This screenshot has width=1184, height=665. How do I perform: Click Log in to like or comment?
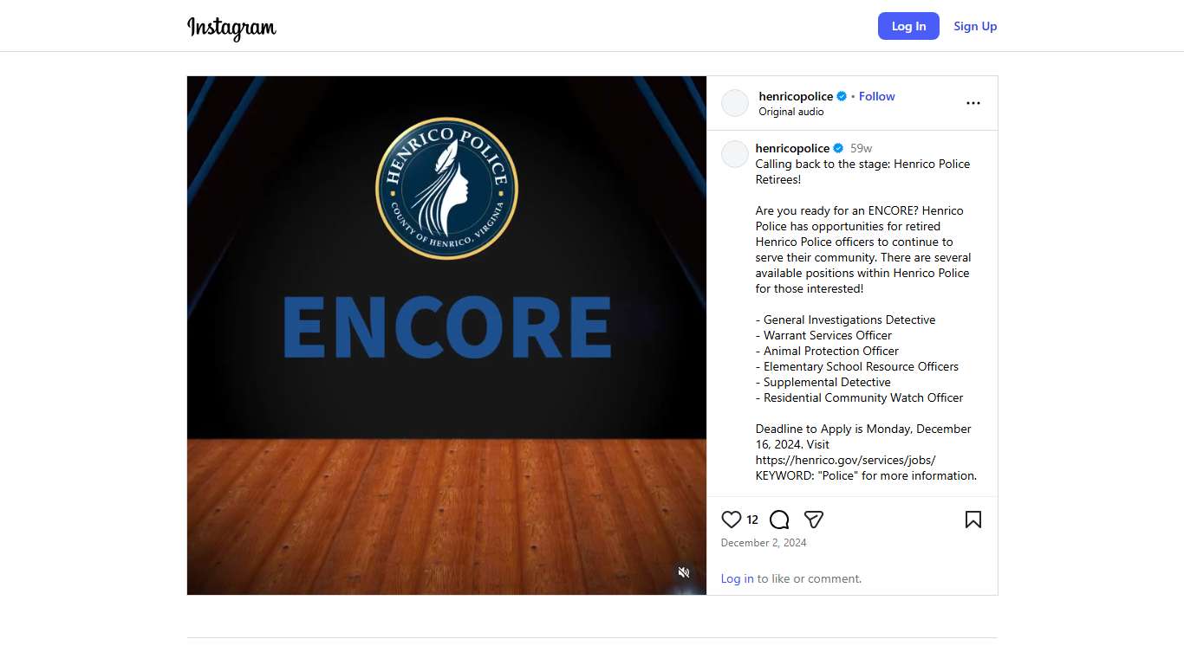pyautogui.click(x=737, y=578)
